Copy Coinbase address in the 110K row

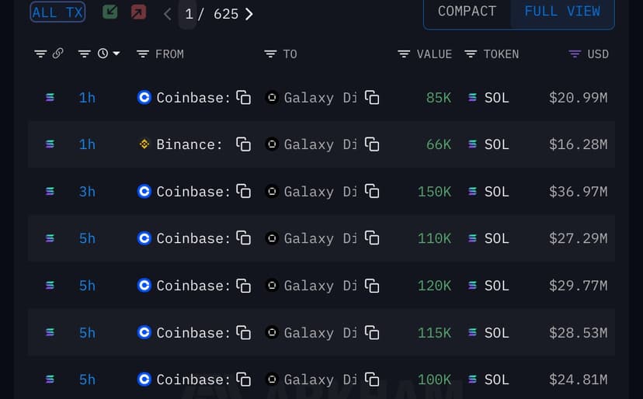(x=244, y=238)
